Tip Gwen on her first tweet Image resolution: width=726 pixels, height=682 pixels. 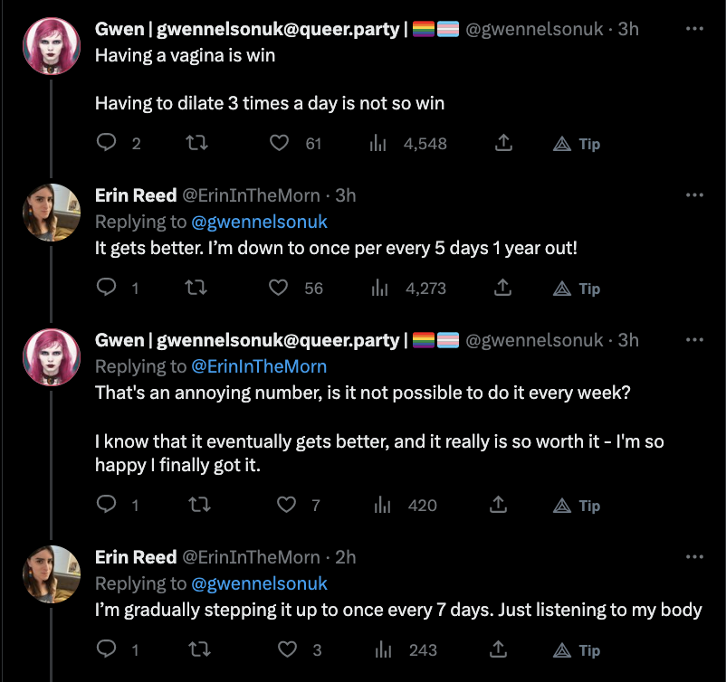[577, 144]
